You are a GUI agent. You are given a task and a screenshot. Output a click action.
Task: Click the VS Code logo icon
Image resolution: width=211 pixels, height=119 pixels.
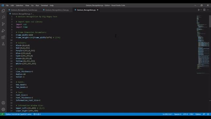click(2, 5)
